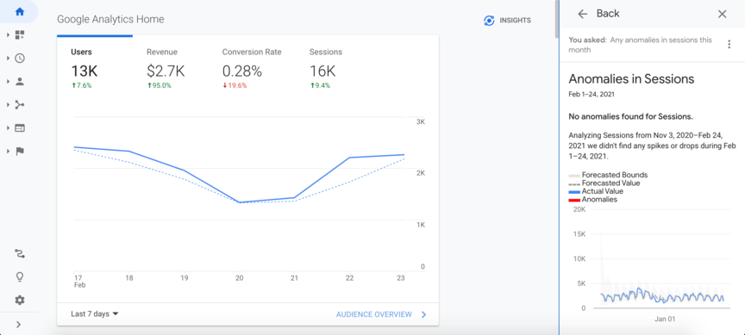Expand the Behavior menu arrow
Image resolution: width=745 pixels, height=335 pixels.
coord(8,127)
